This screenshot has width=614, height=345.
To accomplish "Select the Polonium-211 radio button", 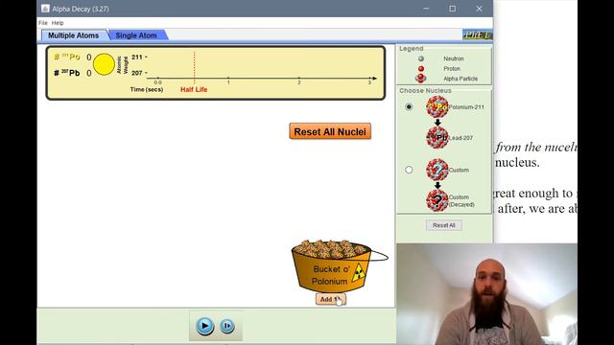I will tap(409, 106).
